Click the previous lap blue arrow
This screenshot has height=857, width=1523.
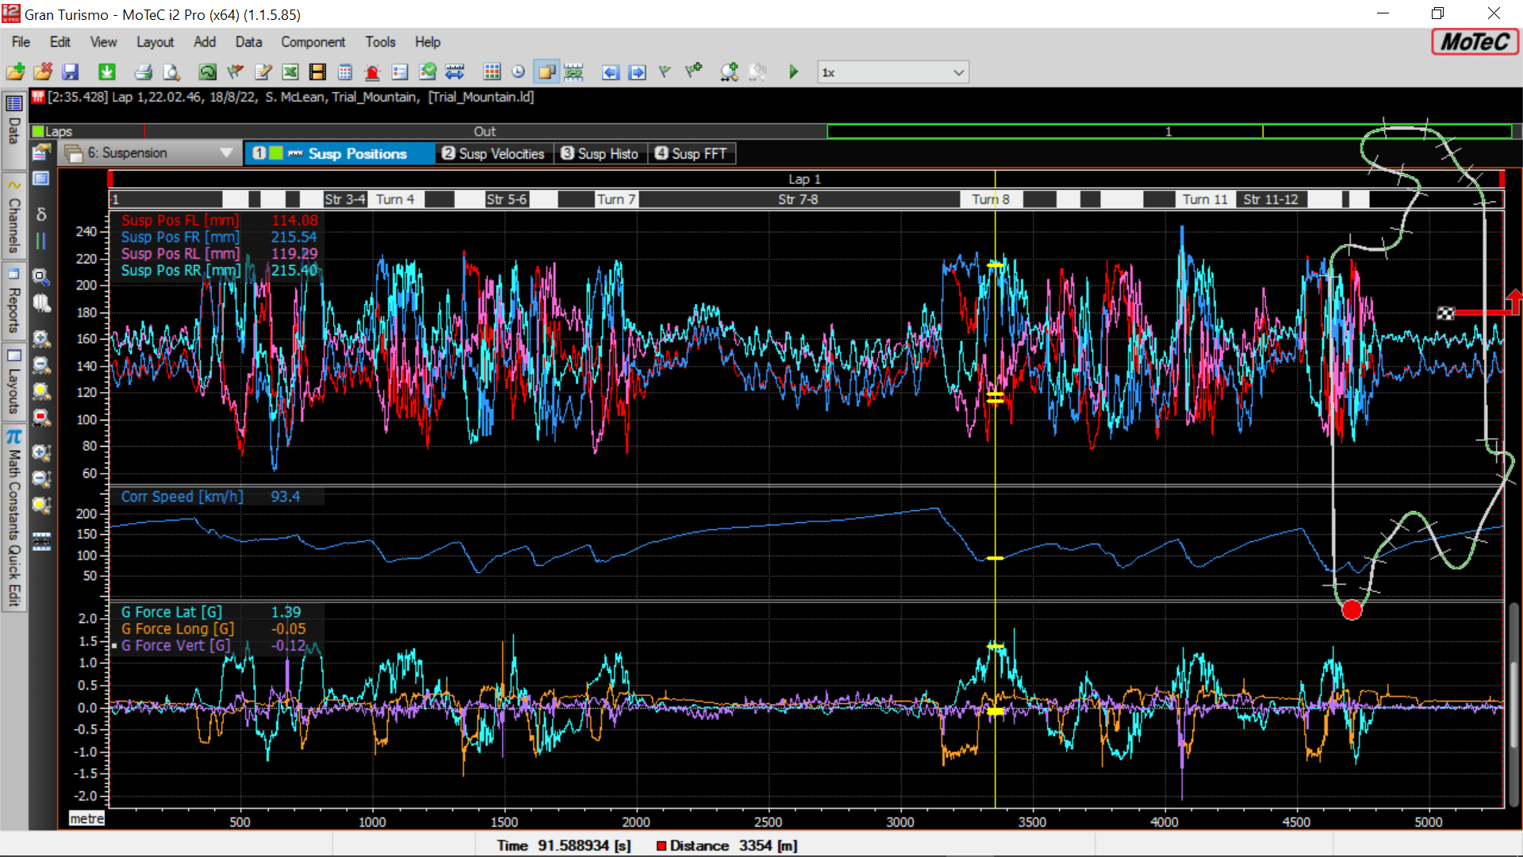click(x=610, y=72)
